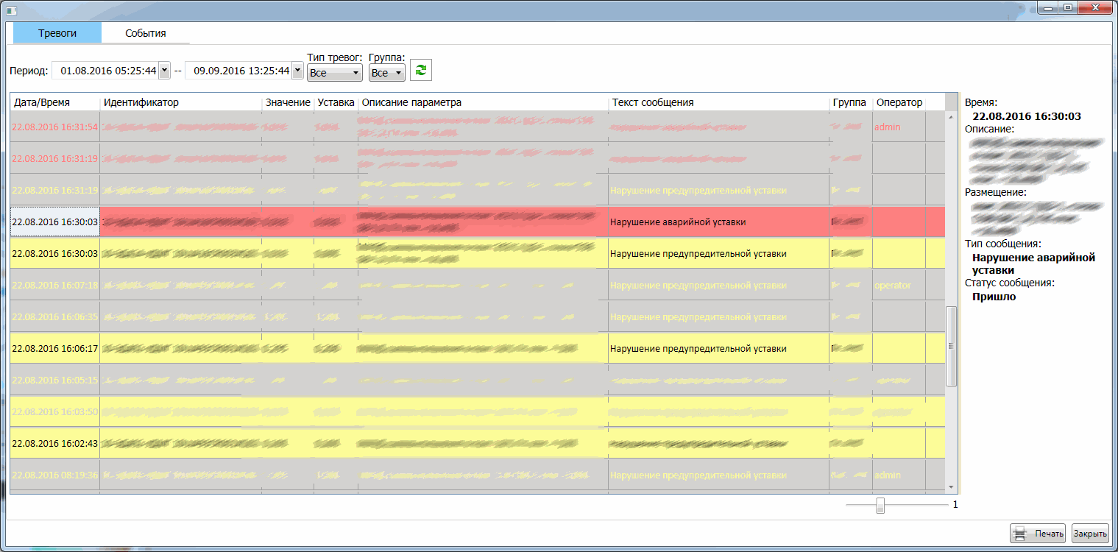Click the printer icon on Печать
This screenshot has height=552, width=1118.
click(1020, 534)
